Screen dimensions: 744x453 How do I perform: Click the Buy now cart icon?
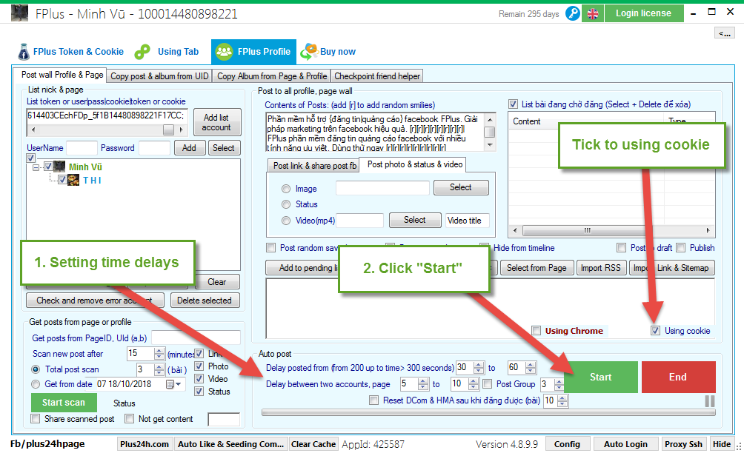coord(309,51)
